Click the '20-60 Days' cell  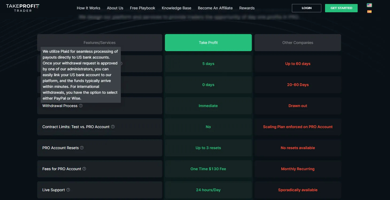[x=298, y=85]
